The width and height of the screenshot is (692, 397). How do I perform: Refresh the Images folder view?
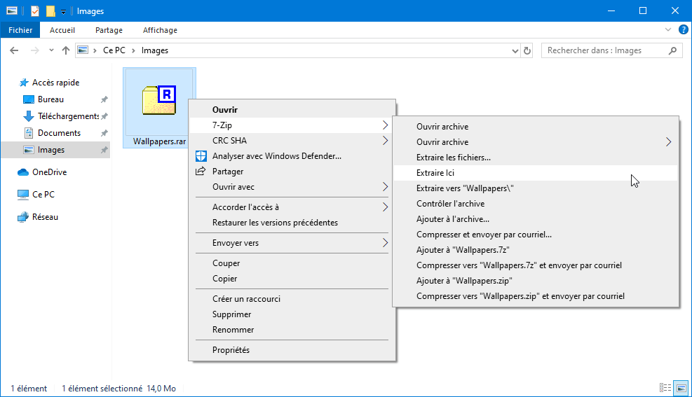tap(527, 50)
